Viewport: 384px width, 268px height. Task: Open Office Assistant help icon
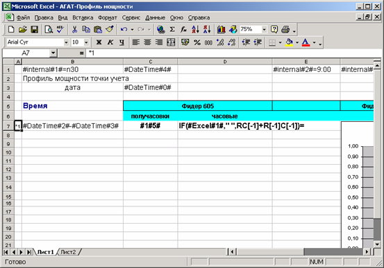tap(274, 30)
